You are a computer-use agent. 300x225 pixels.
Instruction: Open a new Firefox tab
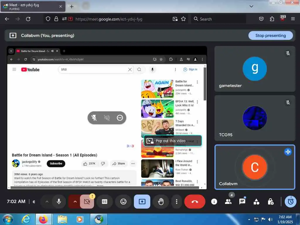(x=71, y=6)
